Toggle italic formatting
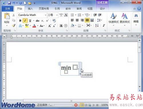The height and width of the screenshot is (109, 143). tap(25, 21)
